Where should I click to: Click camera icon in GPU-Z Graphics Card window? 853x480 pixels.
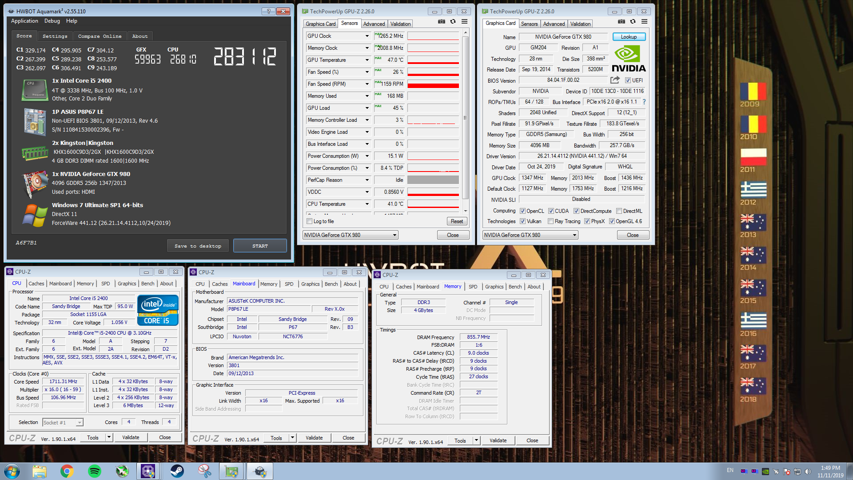coord(621,21)
